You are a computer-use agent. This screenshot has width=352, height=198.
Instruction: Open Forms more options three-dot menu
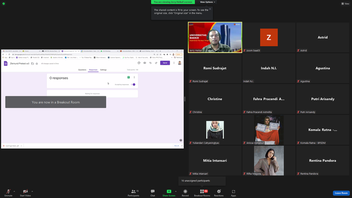pos(174,63)
